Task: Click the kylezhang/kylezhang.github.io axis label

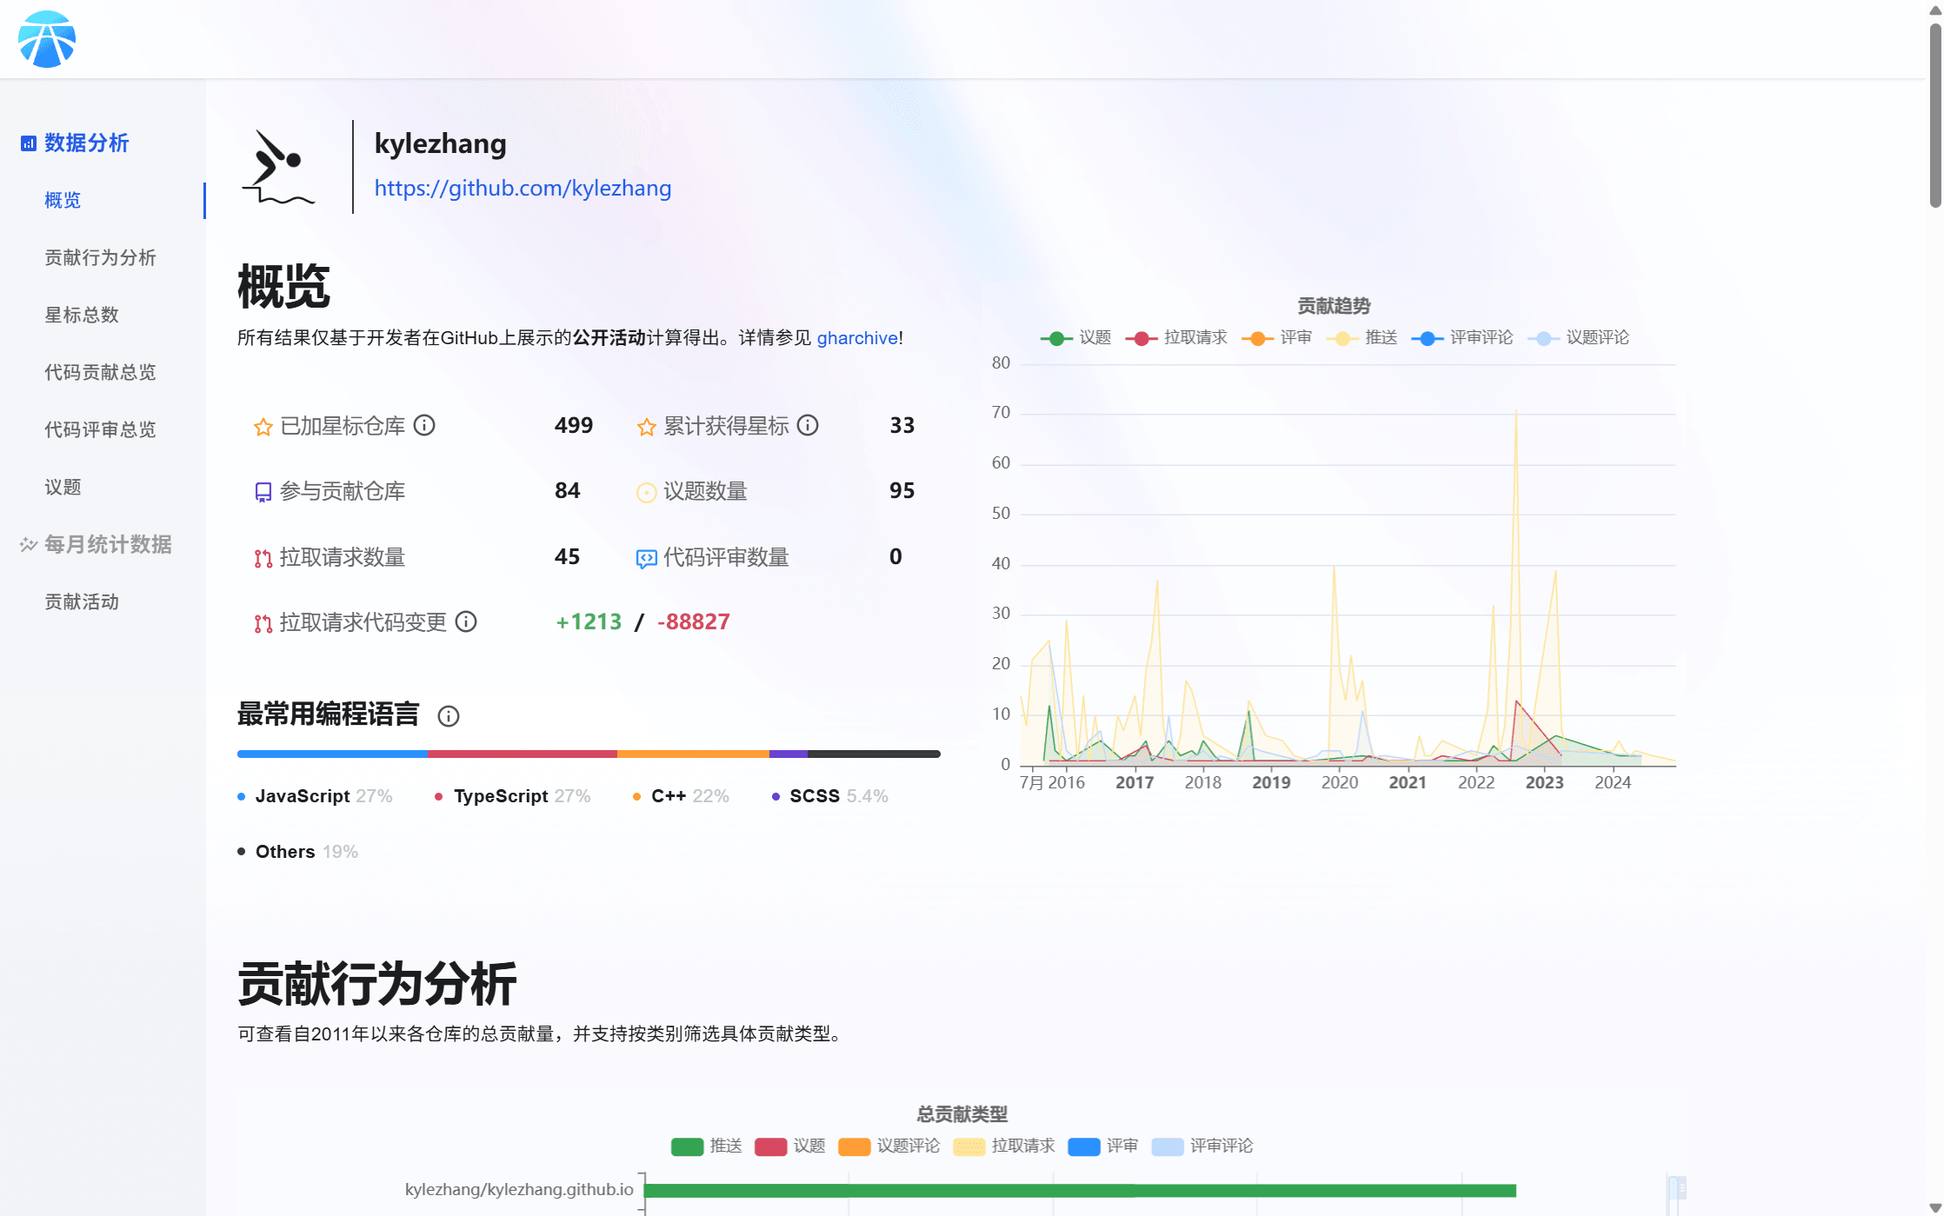Action: (519, 1190)
